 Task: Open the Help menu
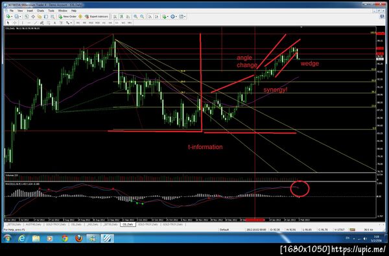[74, 10]
